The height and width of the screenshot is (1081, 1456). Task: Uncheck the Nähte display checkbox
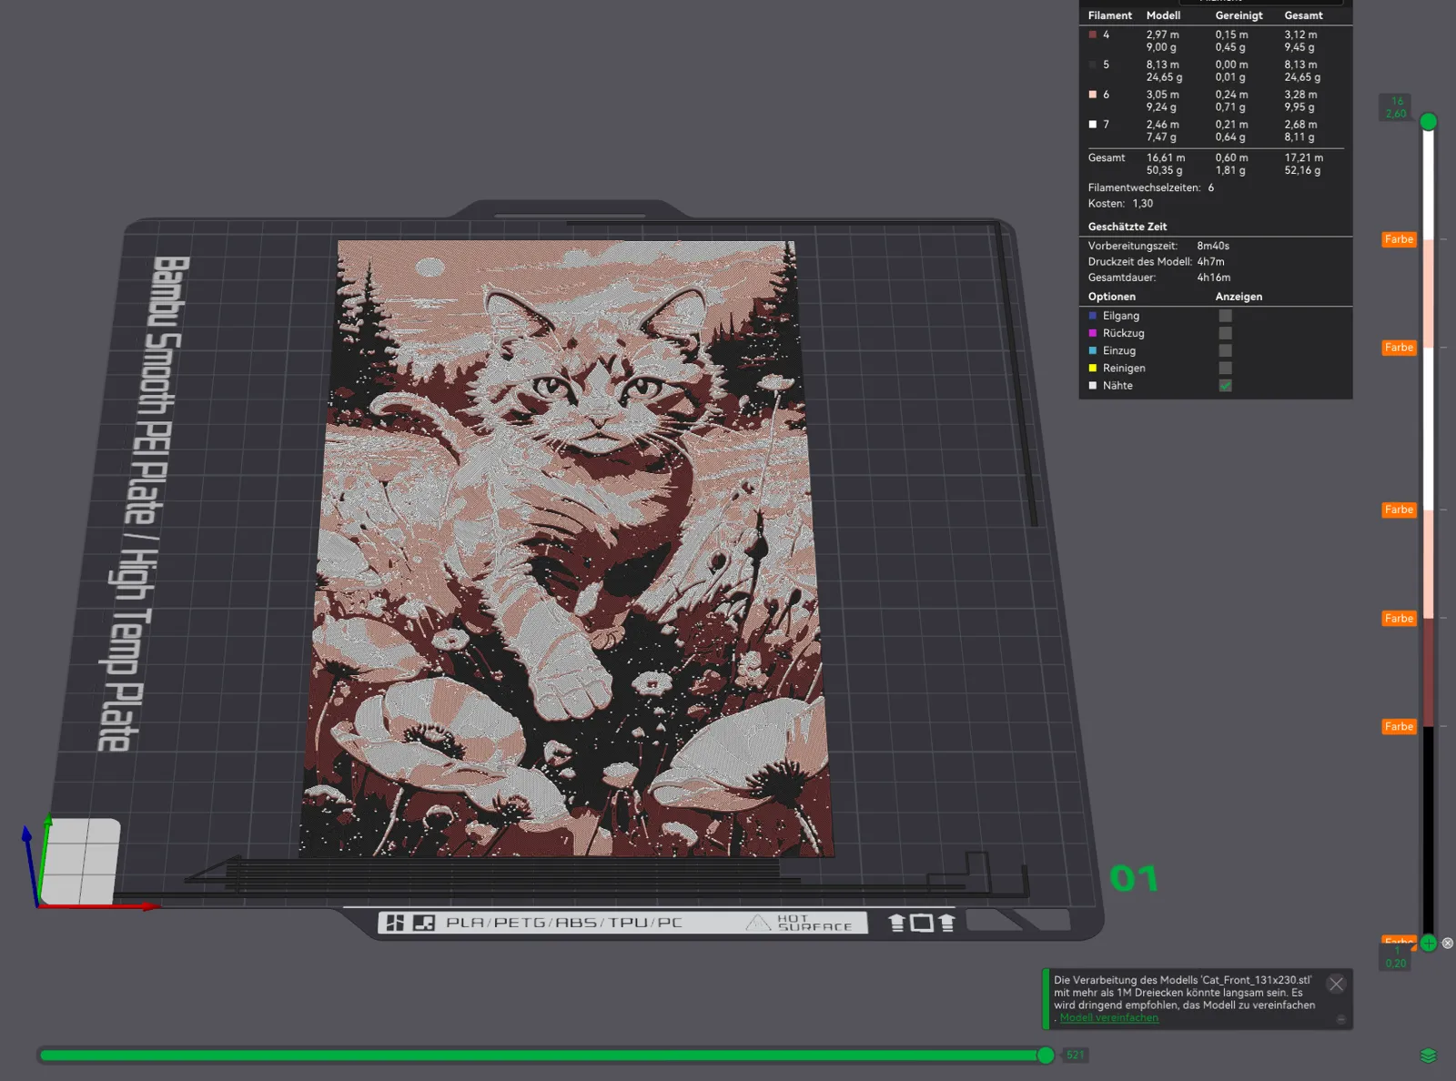click(1226, 386)
